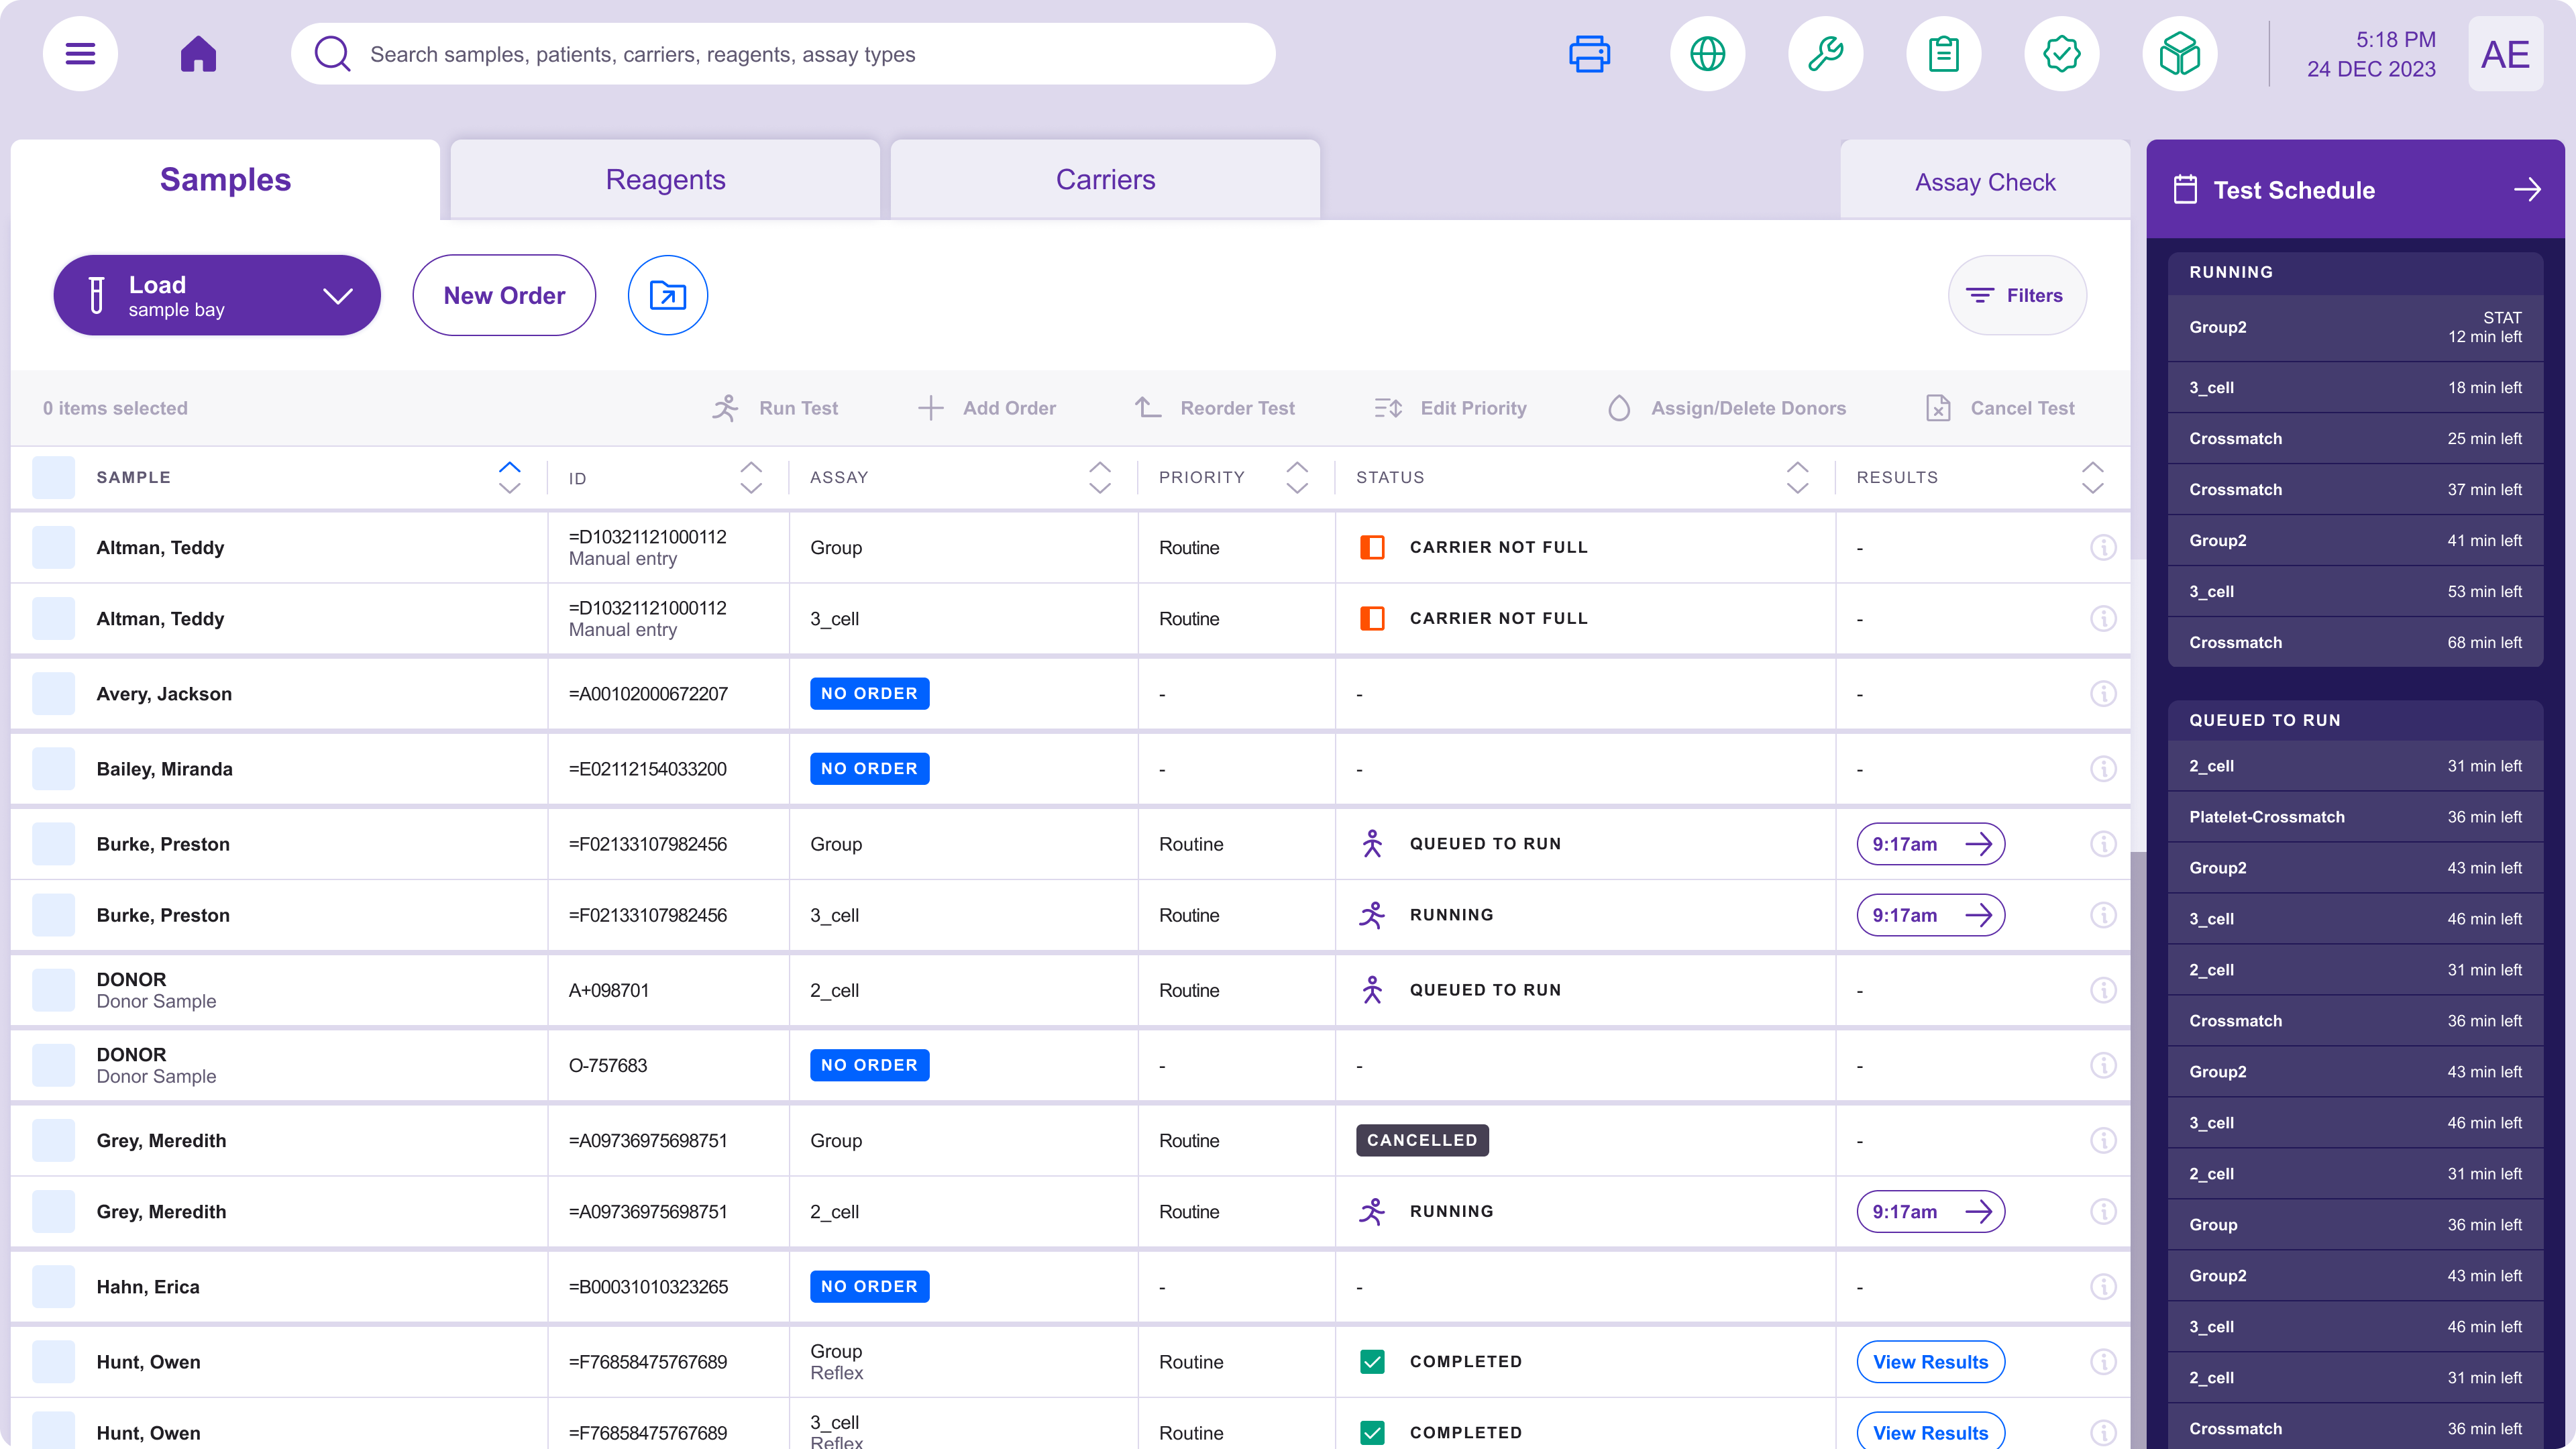Expand the Load sample bay dropdown
This screenshot has width=2576, height=1449.
tap(337, 296)
